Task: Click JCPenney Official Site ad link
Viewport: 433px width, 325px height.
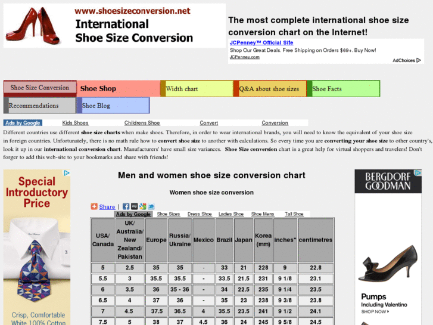Action: pos(261,42)
